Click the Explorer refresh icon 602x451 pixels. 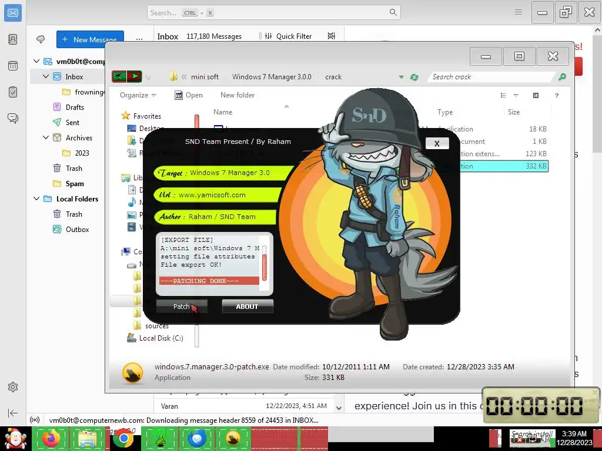pos(414,77)
